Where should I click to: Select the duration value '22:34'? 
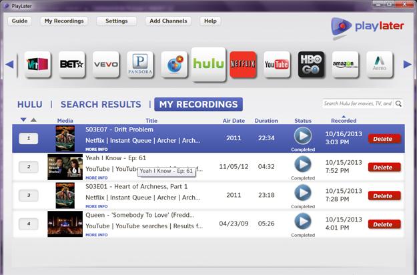[x=266, y=137]
